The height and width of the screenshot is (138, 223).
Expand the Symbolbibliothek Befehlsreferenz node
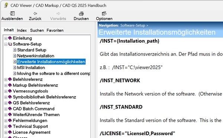click(x=6, y=97)
